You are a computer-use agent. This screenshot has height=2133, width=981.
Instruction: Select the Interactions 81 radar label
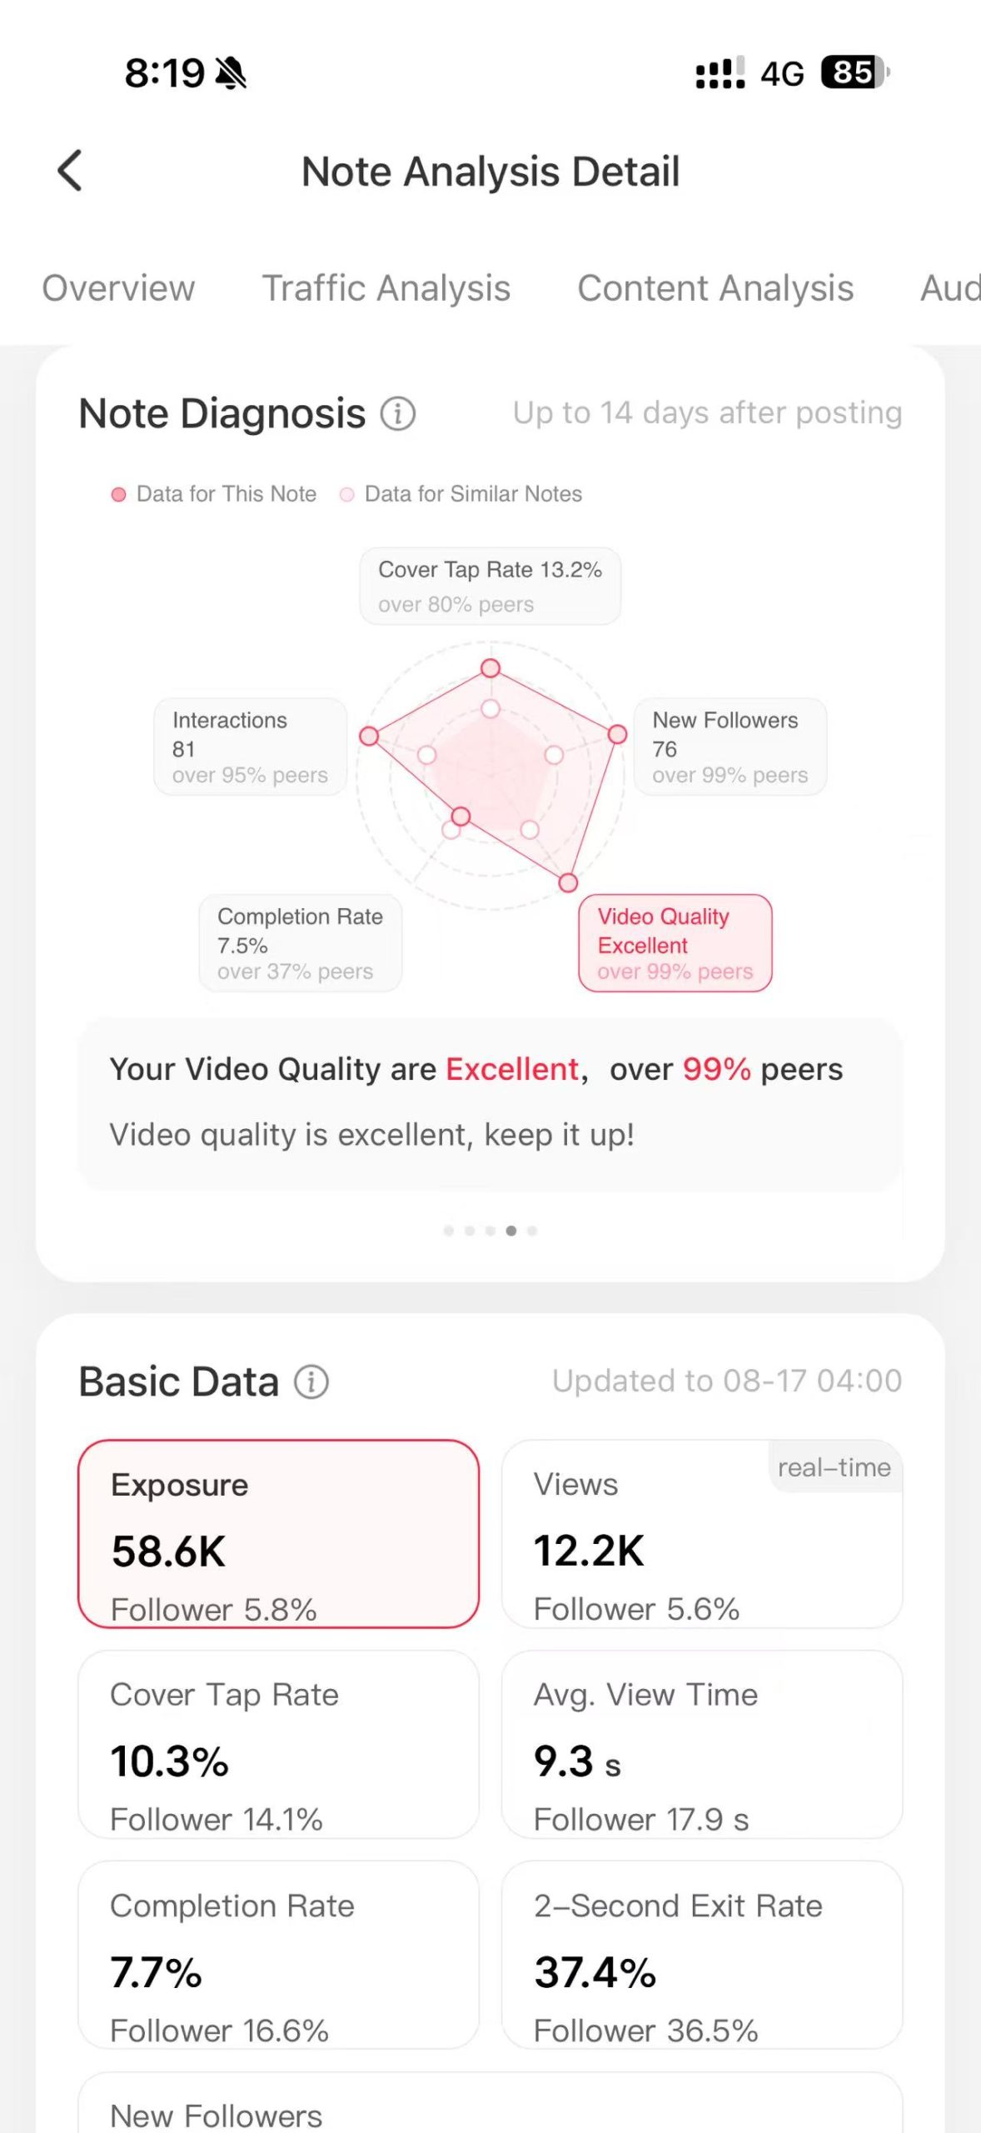click(250, 747)
